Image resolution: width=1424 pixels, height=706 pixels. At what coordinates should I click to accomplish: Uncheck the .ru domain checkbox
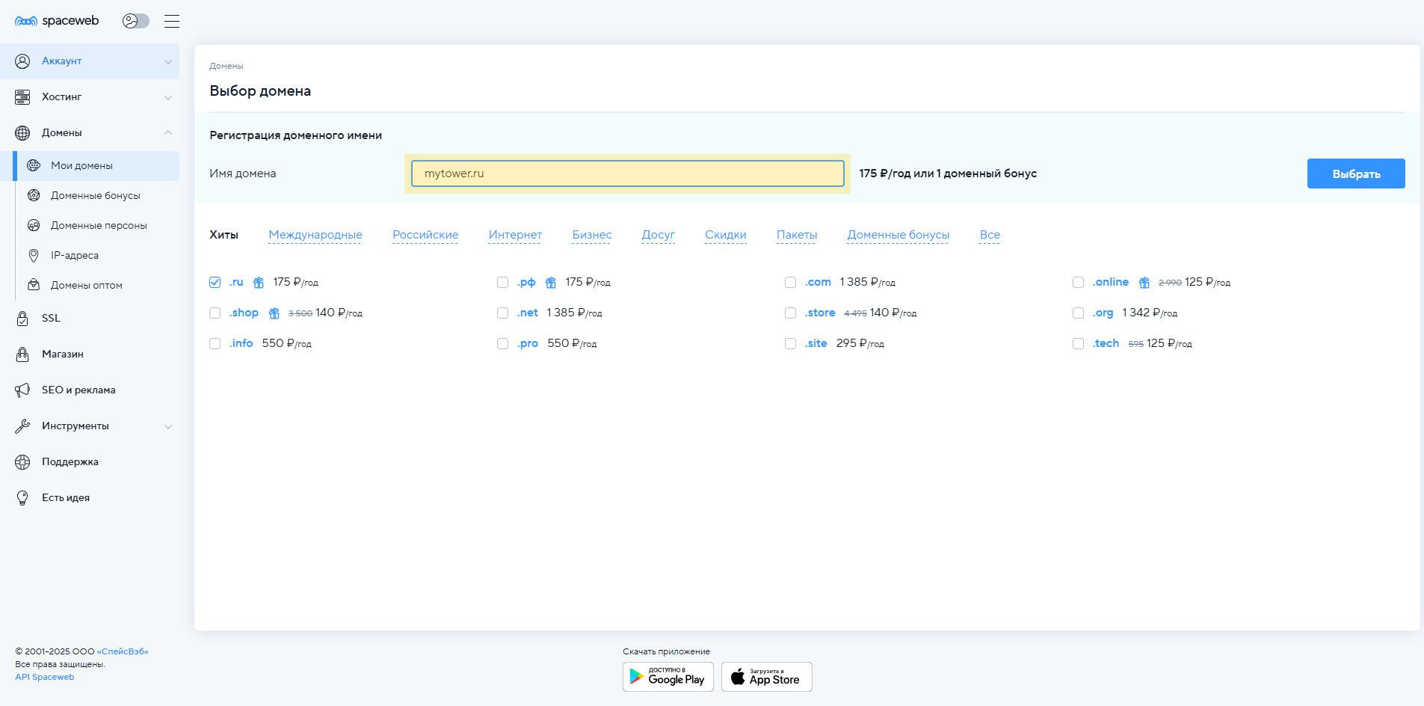tap(215, 283)
